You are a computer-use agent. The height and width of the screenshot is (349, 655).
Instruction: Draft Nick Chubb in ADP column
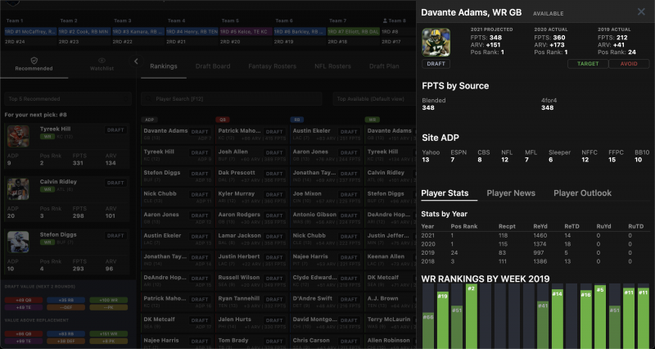coord(200,194)
